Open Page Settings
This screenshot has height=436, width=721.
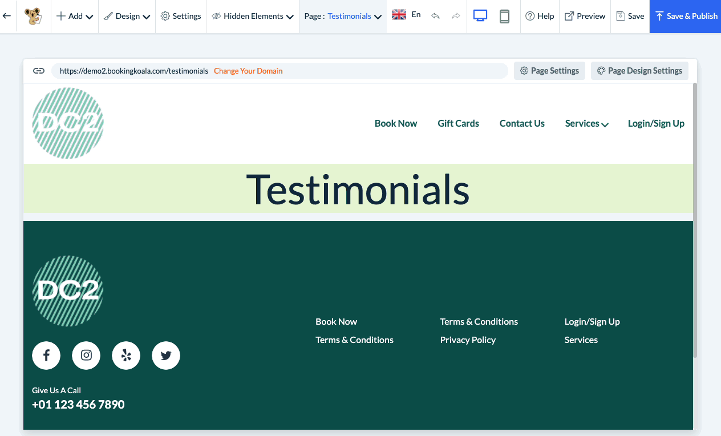(x=549, y=71)
